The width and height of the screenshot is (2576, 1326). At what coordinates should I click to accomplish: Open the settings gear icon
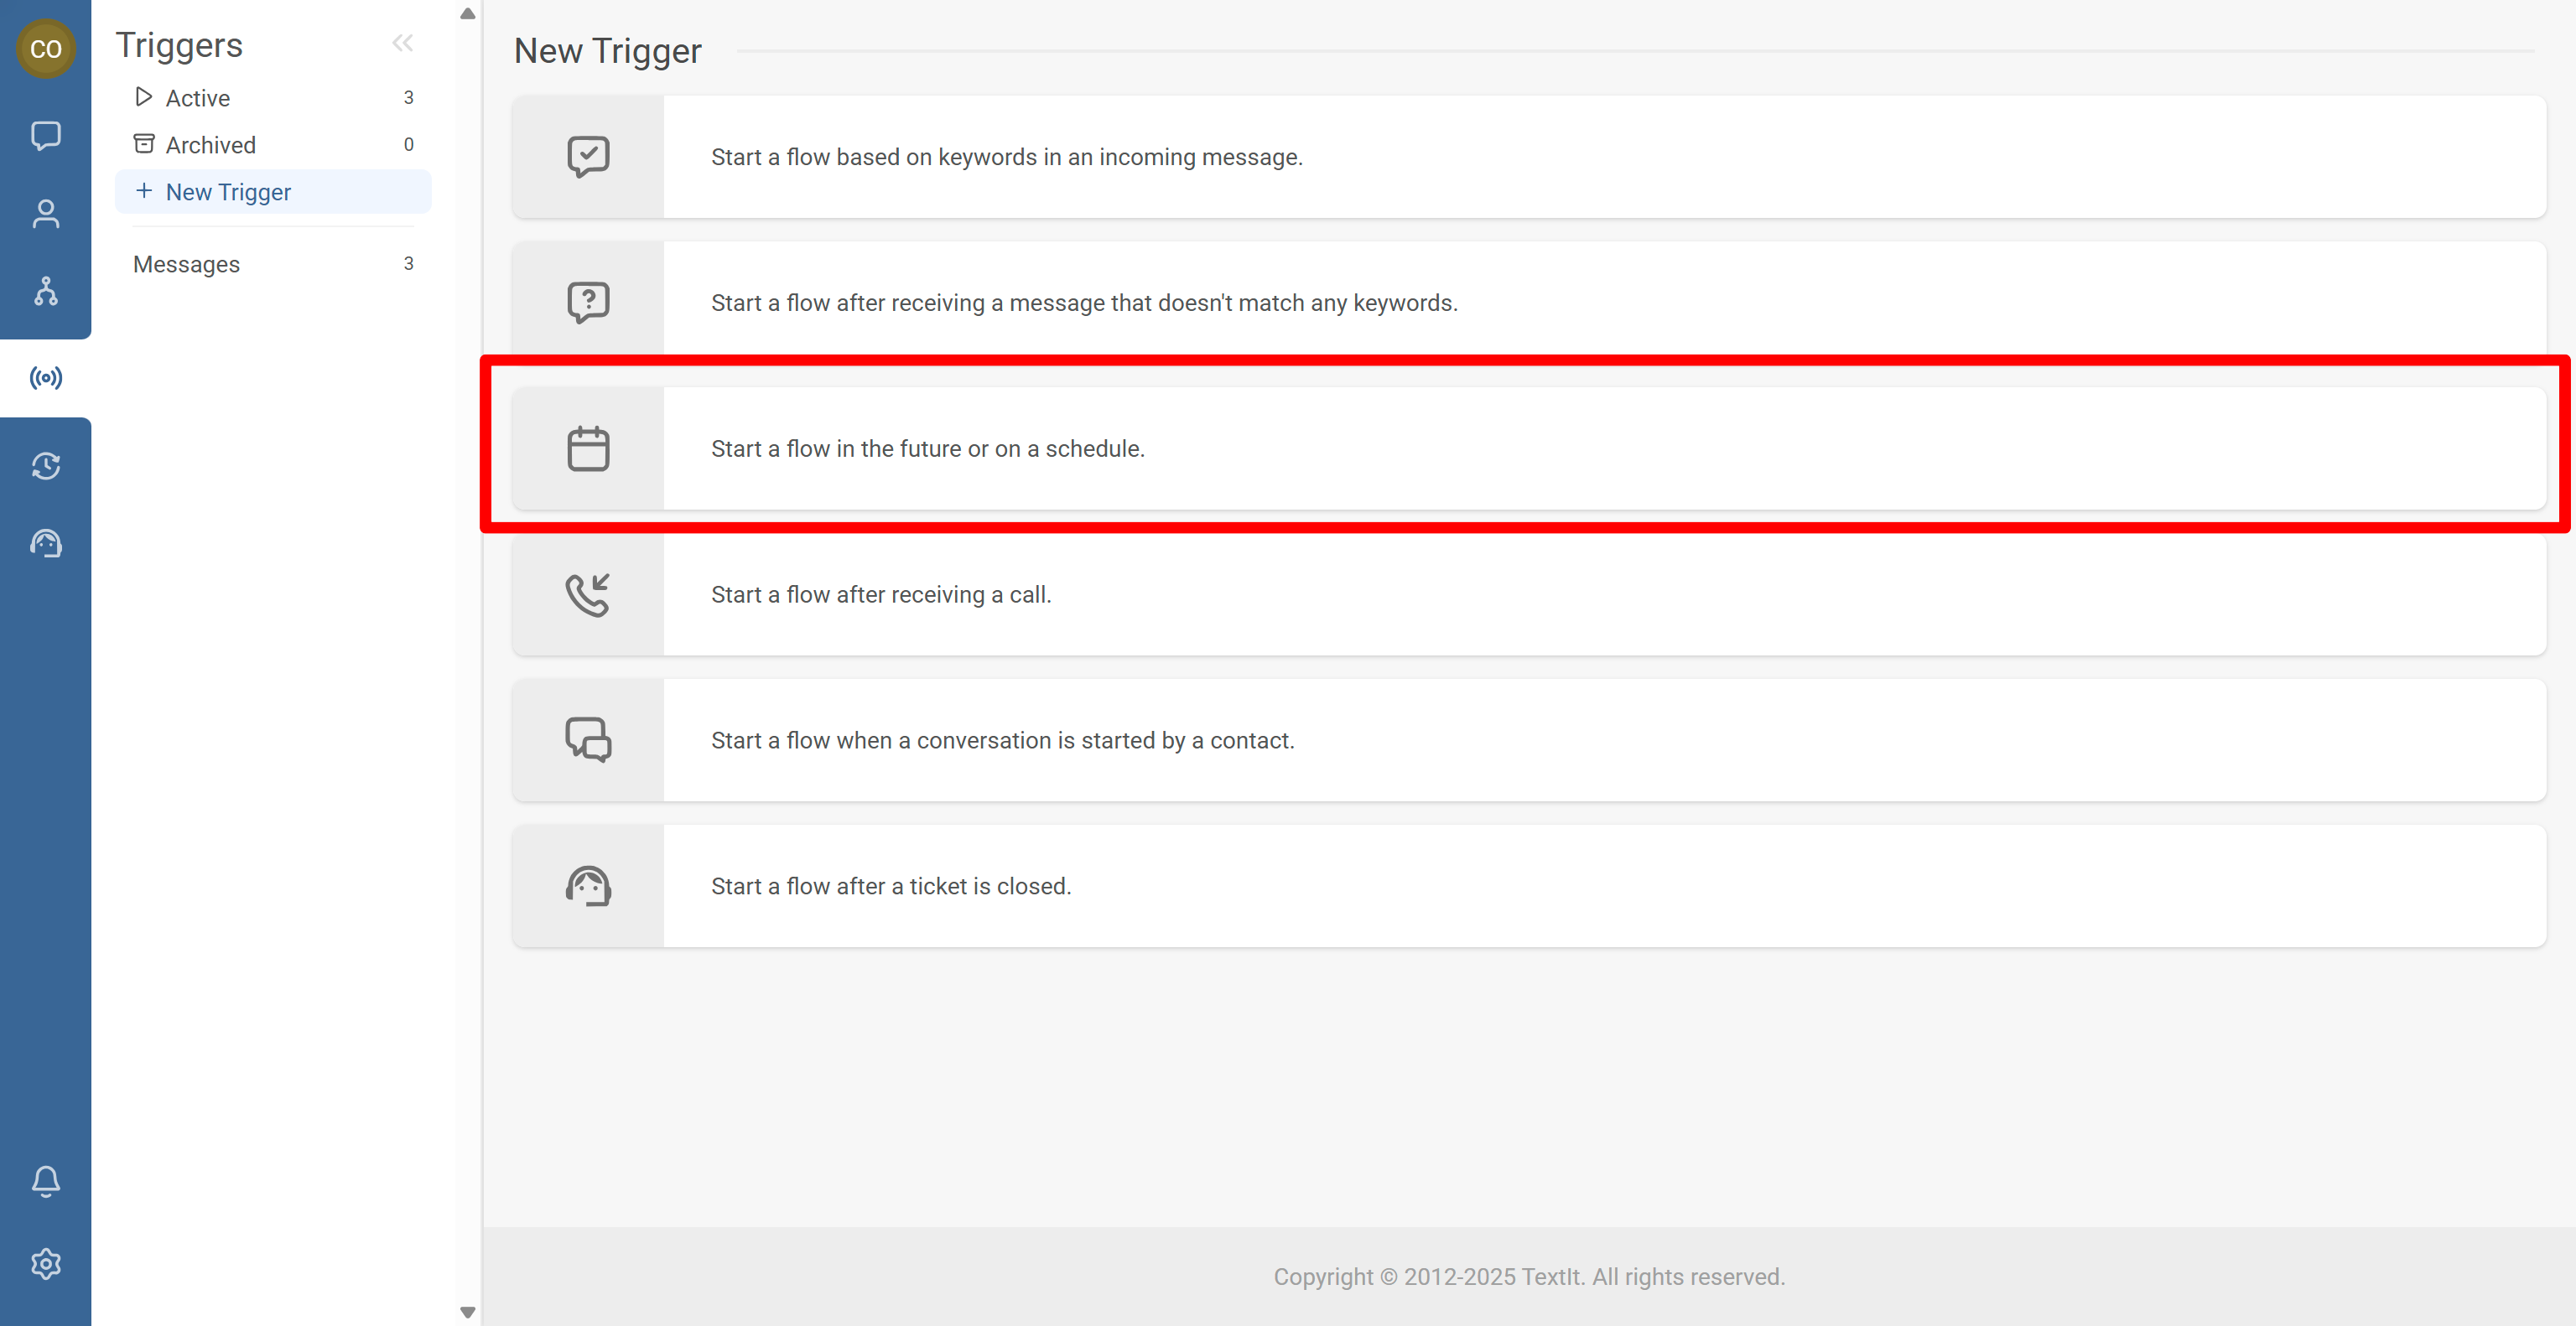[45, 1264]
